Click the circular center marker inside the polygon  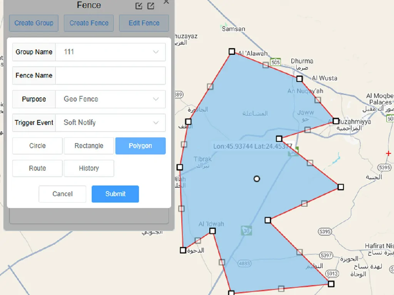click(257, 179)
